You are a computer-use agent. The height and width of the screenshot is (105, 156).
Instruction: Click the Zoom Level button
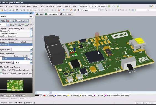tap(22, 21)
